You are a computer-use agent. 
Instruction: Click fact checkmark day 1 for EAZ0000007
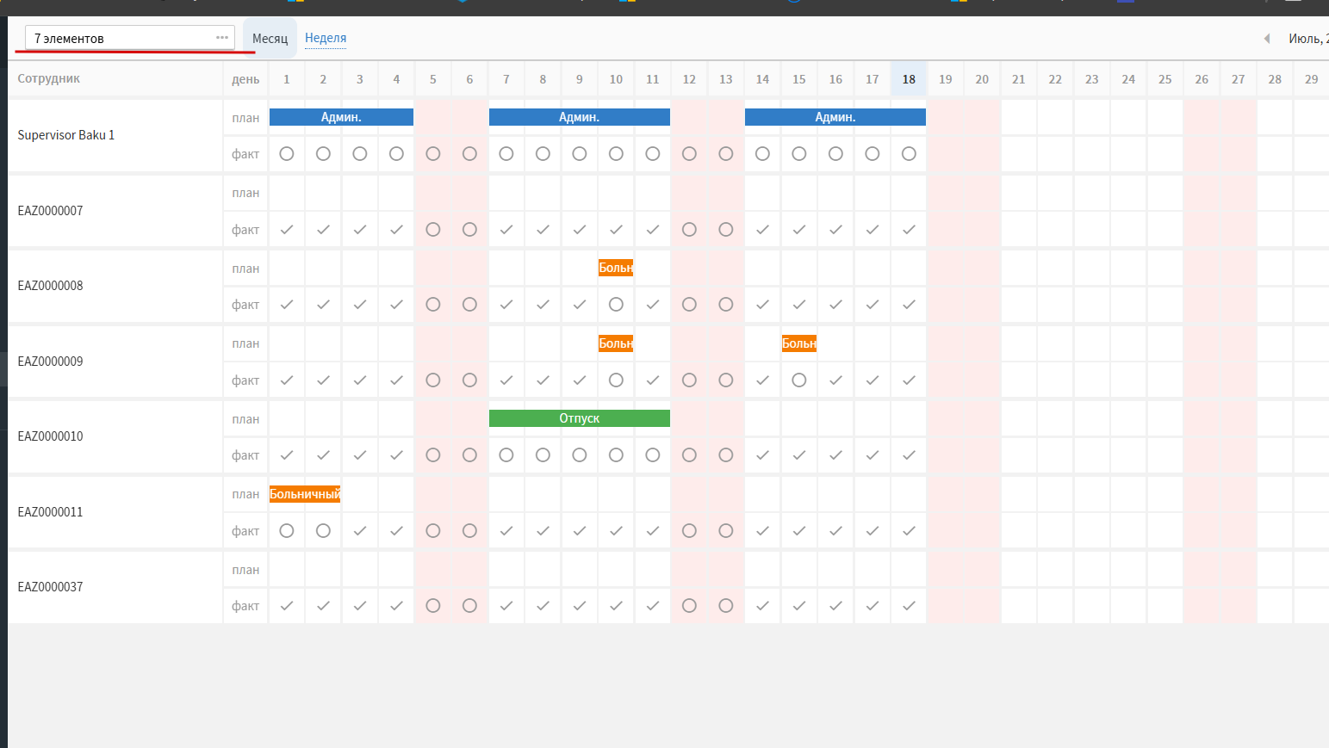[287, 230]
